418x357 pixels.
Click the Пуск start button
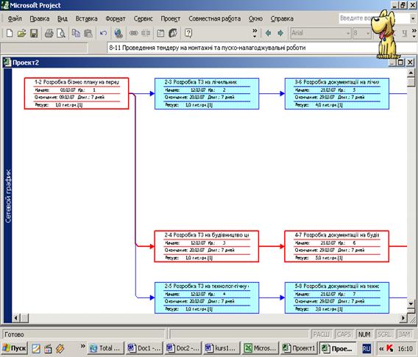coord(15,348)
